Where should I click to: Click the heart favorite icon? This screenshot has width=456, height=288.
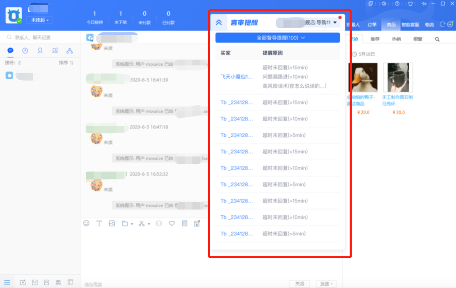[172, 223]
